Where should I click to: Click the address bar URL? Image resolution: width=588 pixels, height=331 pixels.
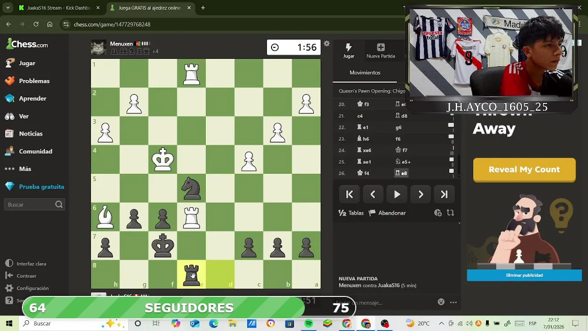(112, 24)
